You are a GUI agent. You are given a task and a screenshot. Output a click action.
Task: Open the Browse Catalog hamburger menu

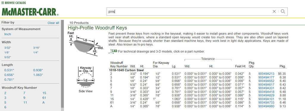(x=14, y=3)
